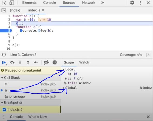Click the inline breakpoint marker before console
This screenshot has height=121, width=153.
pos(21,31)
